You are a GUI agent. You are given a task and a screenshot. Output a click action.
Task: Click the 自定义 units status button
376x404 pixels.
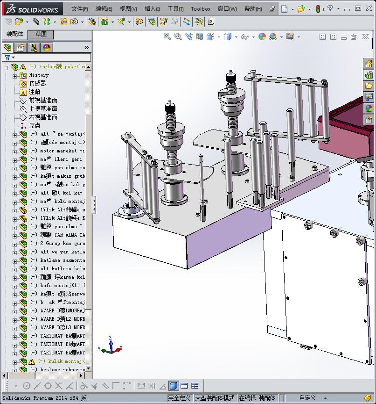tap(308, 398)
